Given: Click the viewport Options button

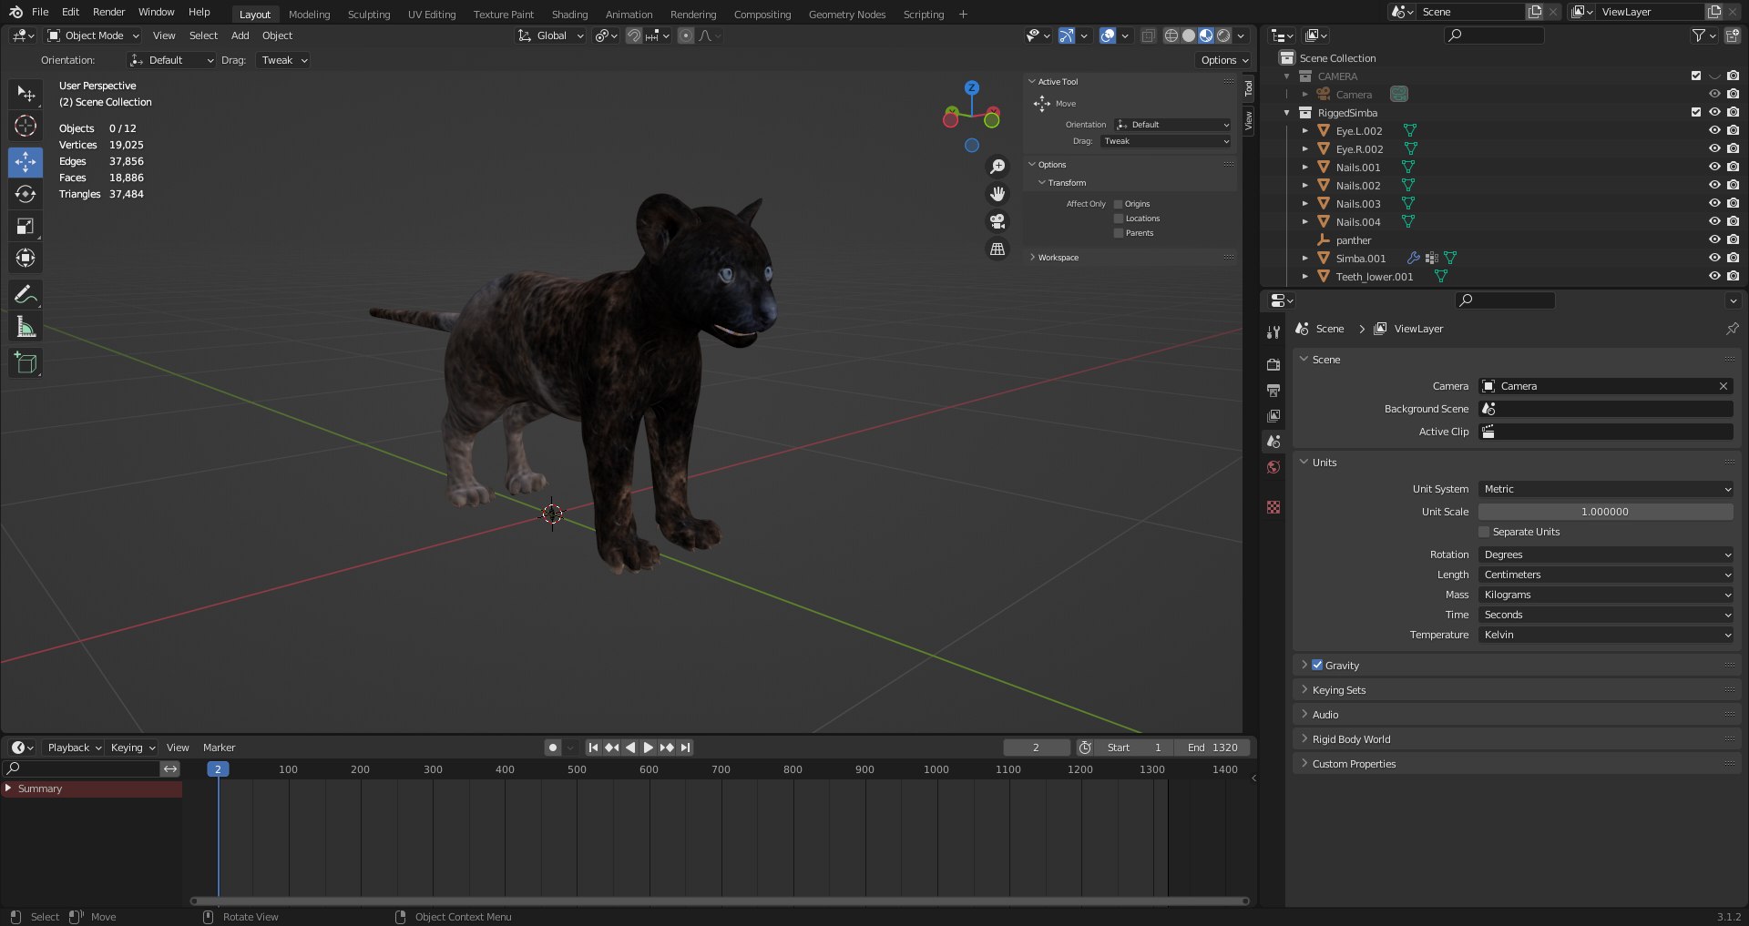Looking at the screenshot, I should click(x=1224, y=60).
